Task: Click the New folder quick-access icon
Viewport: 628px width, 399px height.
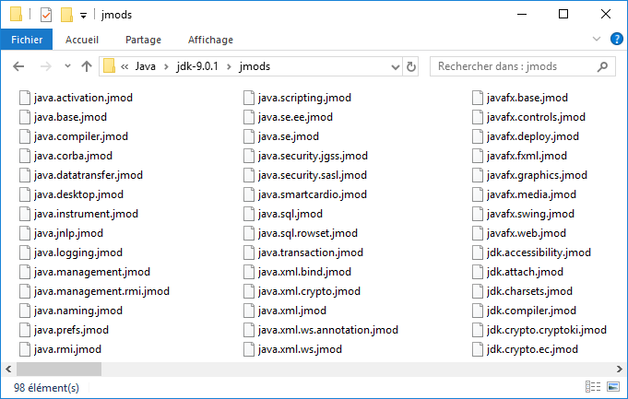Action: point(66,15)
